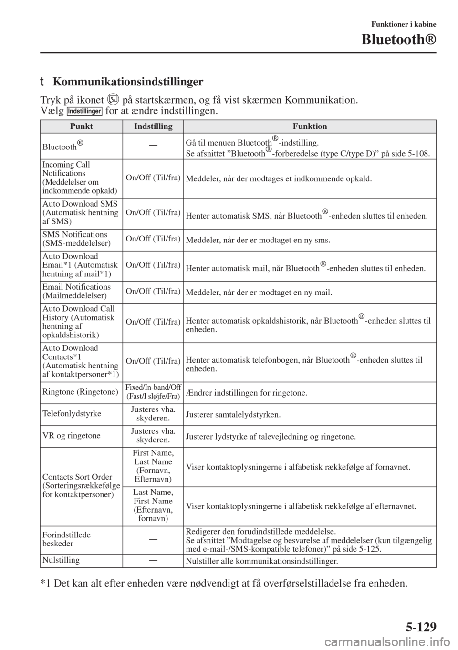Viewport: 458px width, 650px height.
Task: Toggle On/Off for Incoming Call Notifications
Action: (153, 178)
